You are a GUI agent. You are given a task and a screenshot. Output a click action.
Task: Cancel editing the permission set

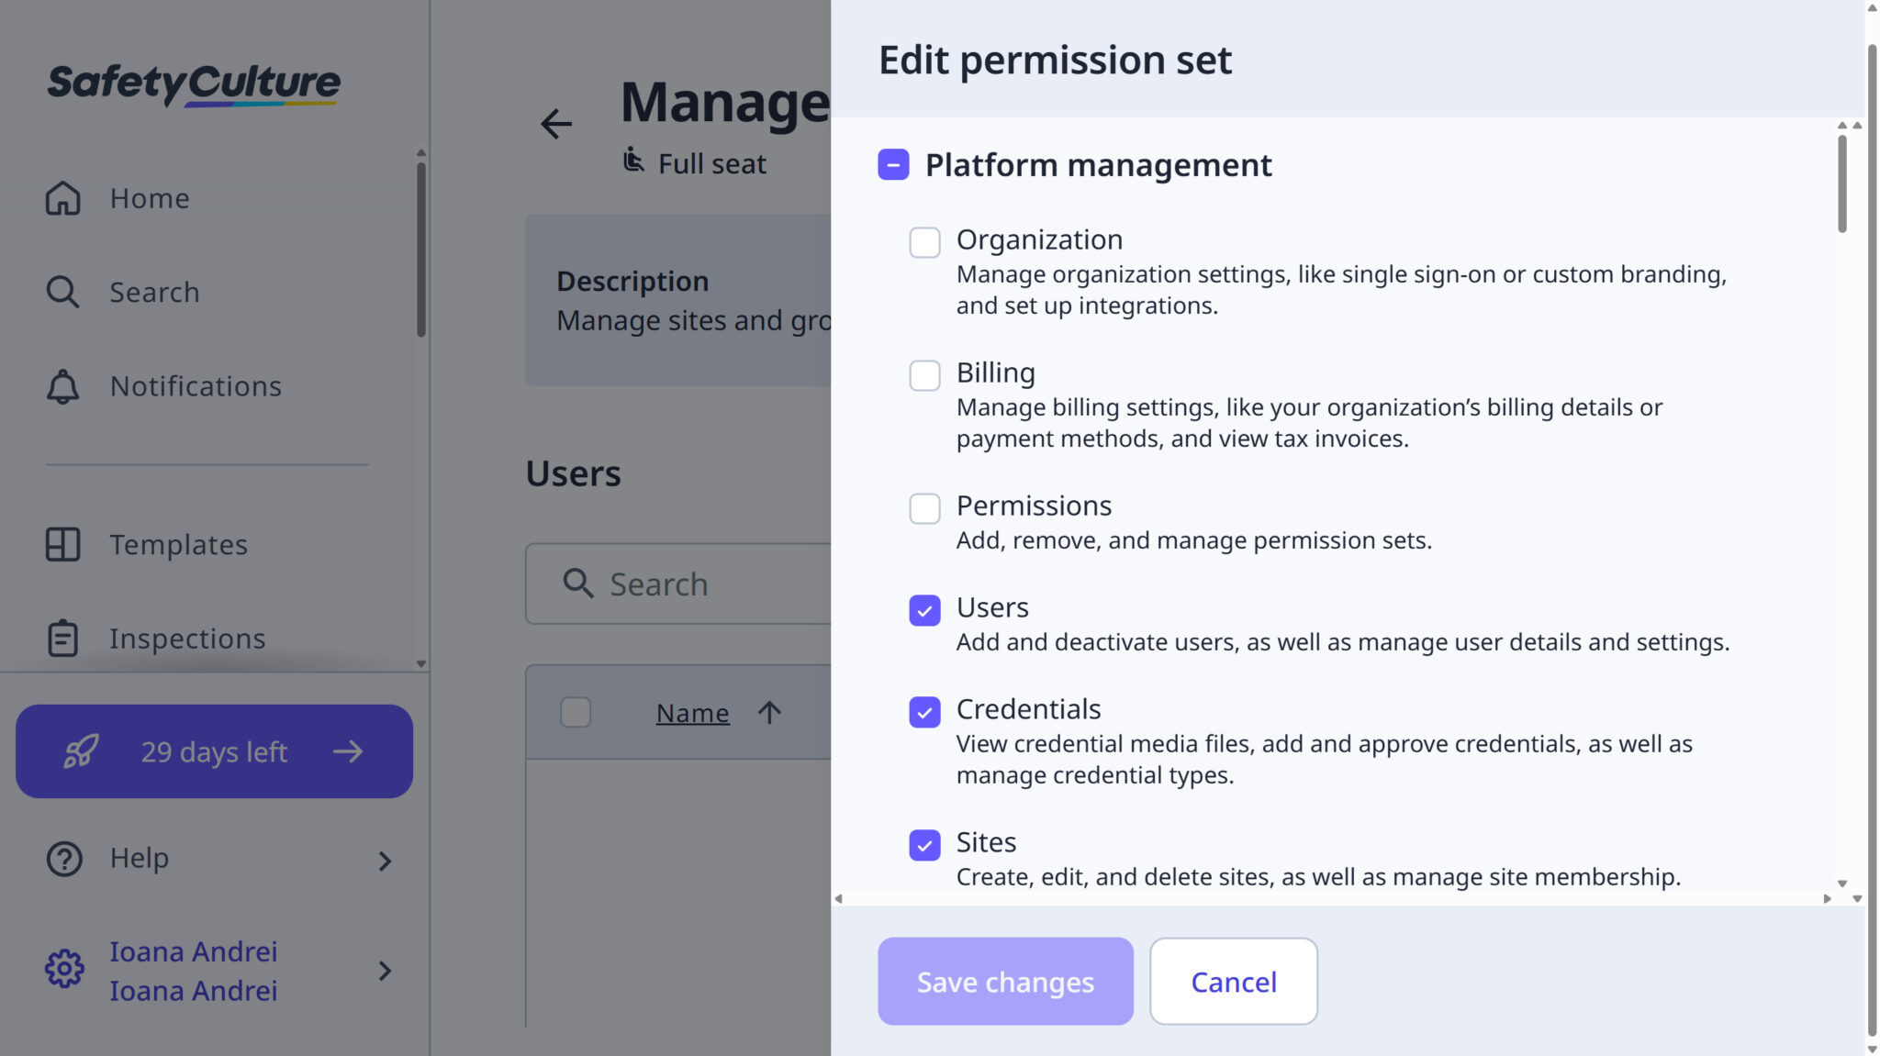click(1233, 981)
